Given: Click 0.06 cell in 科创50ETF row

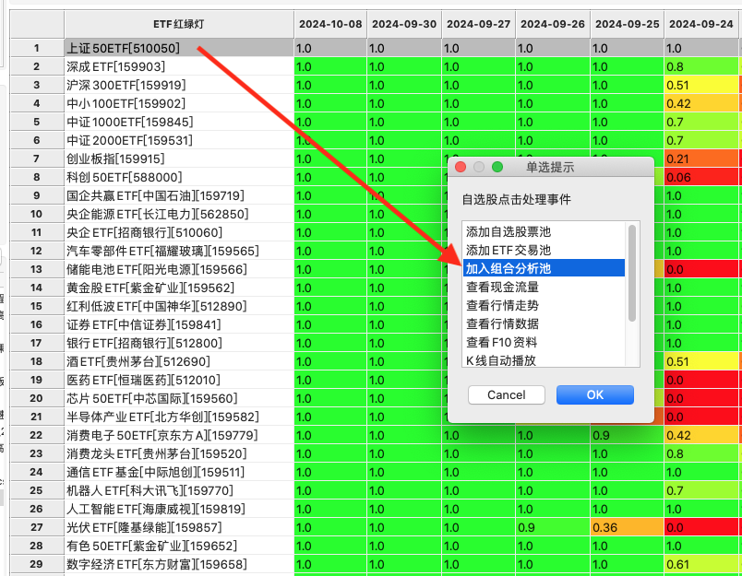Looking at the screenshot, I should click(x=700, y=177).
